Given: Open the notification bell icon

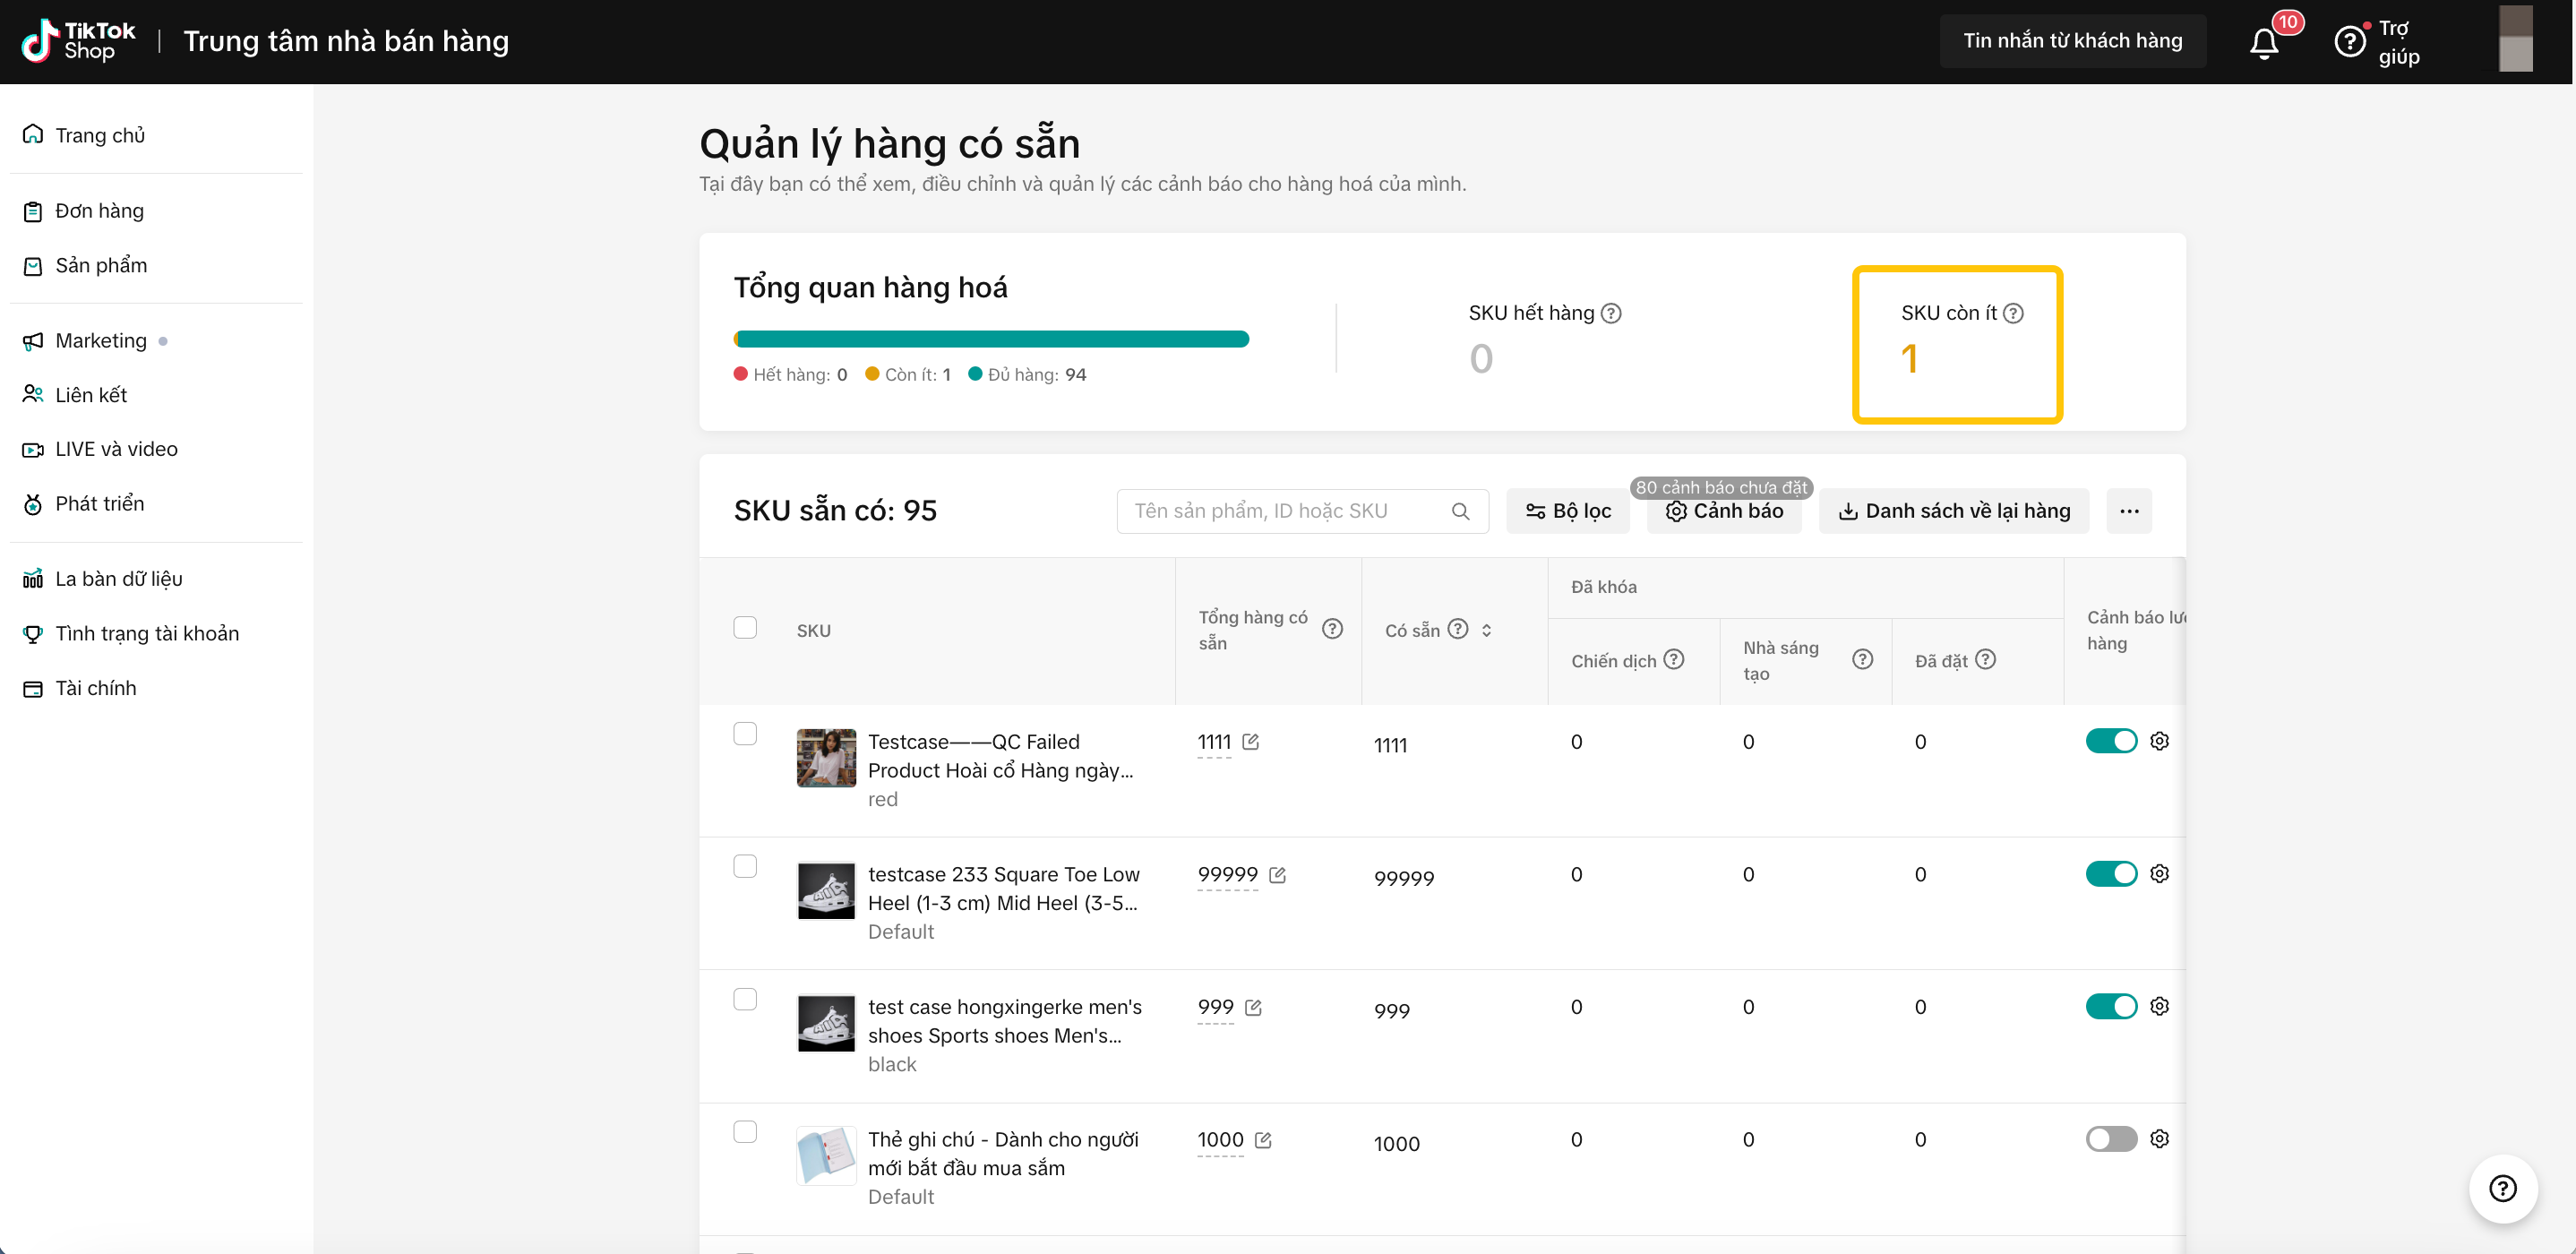Looking at the screenshot, I should [2263, 43].
